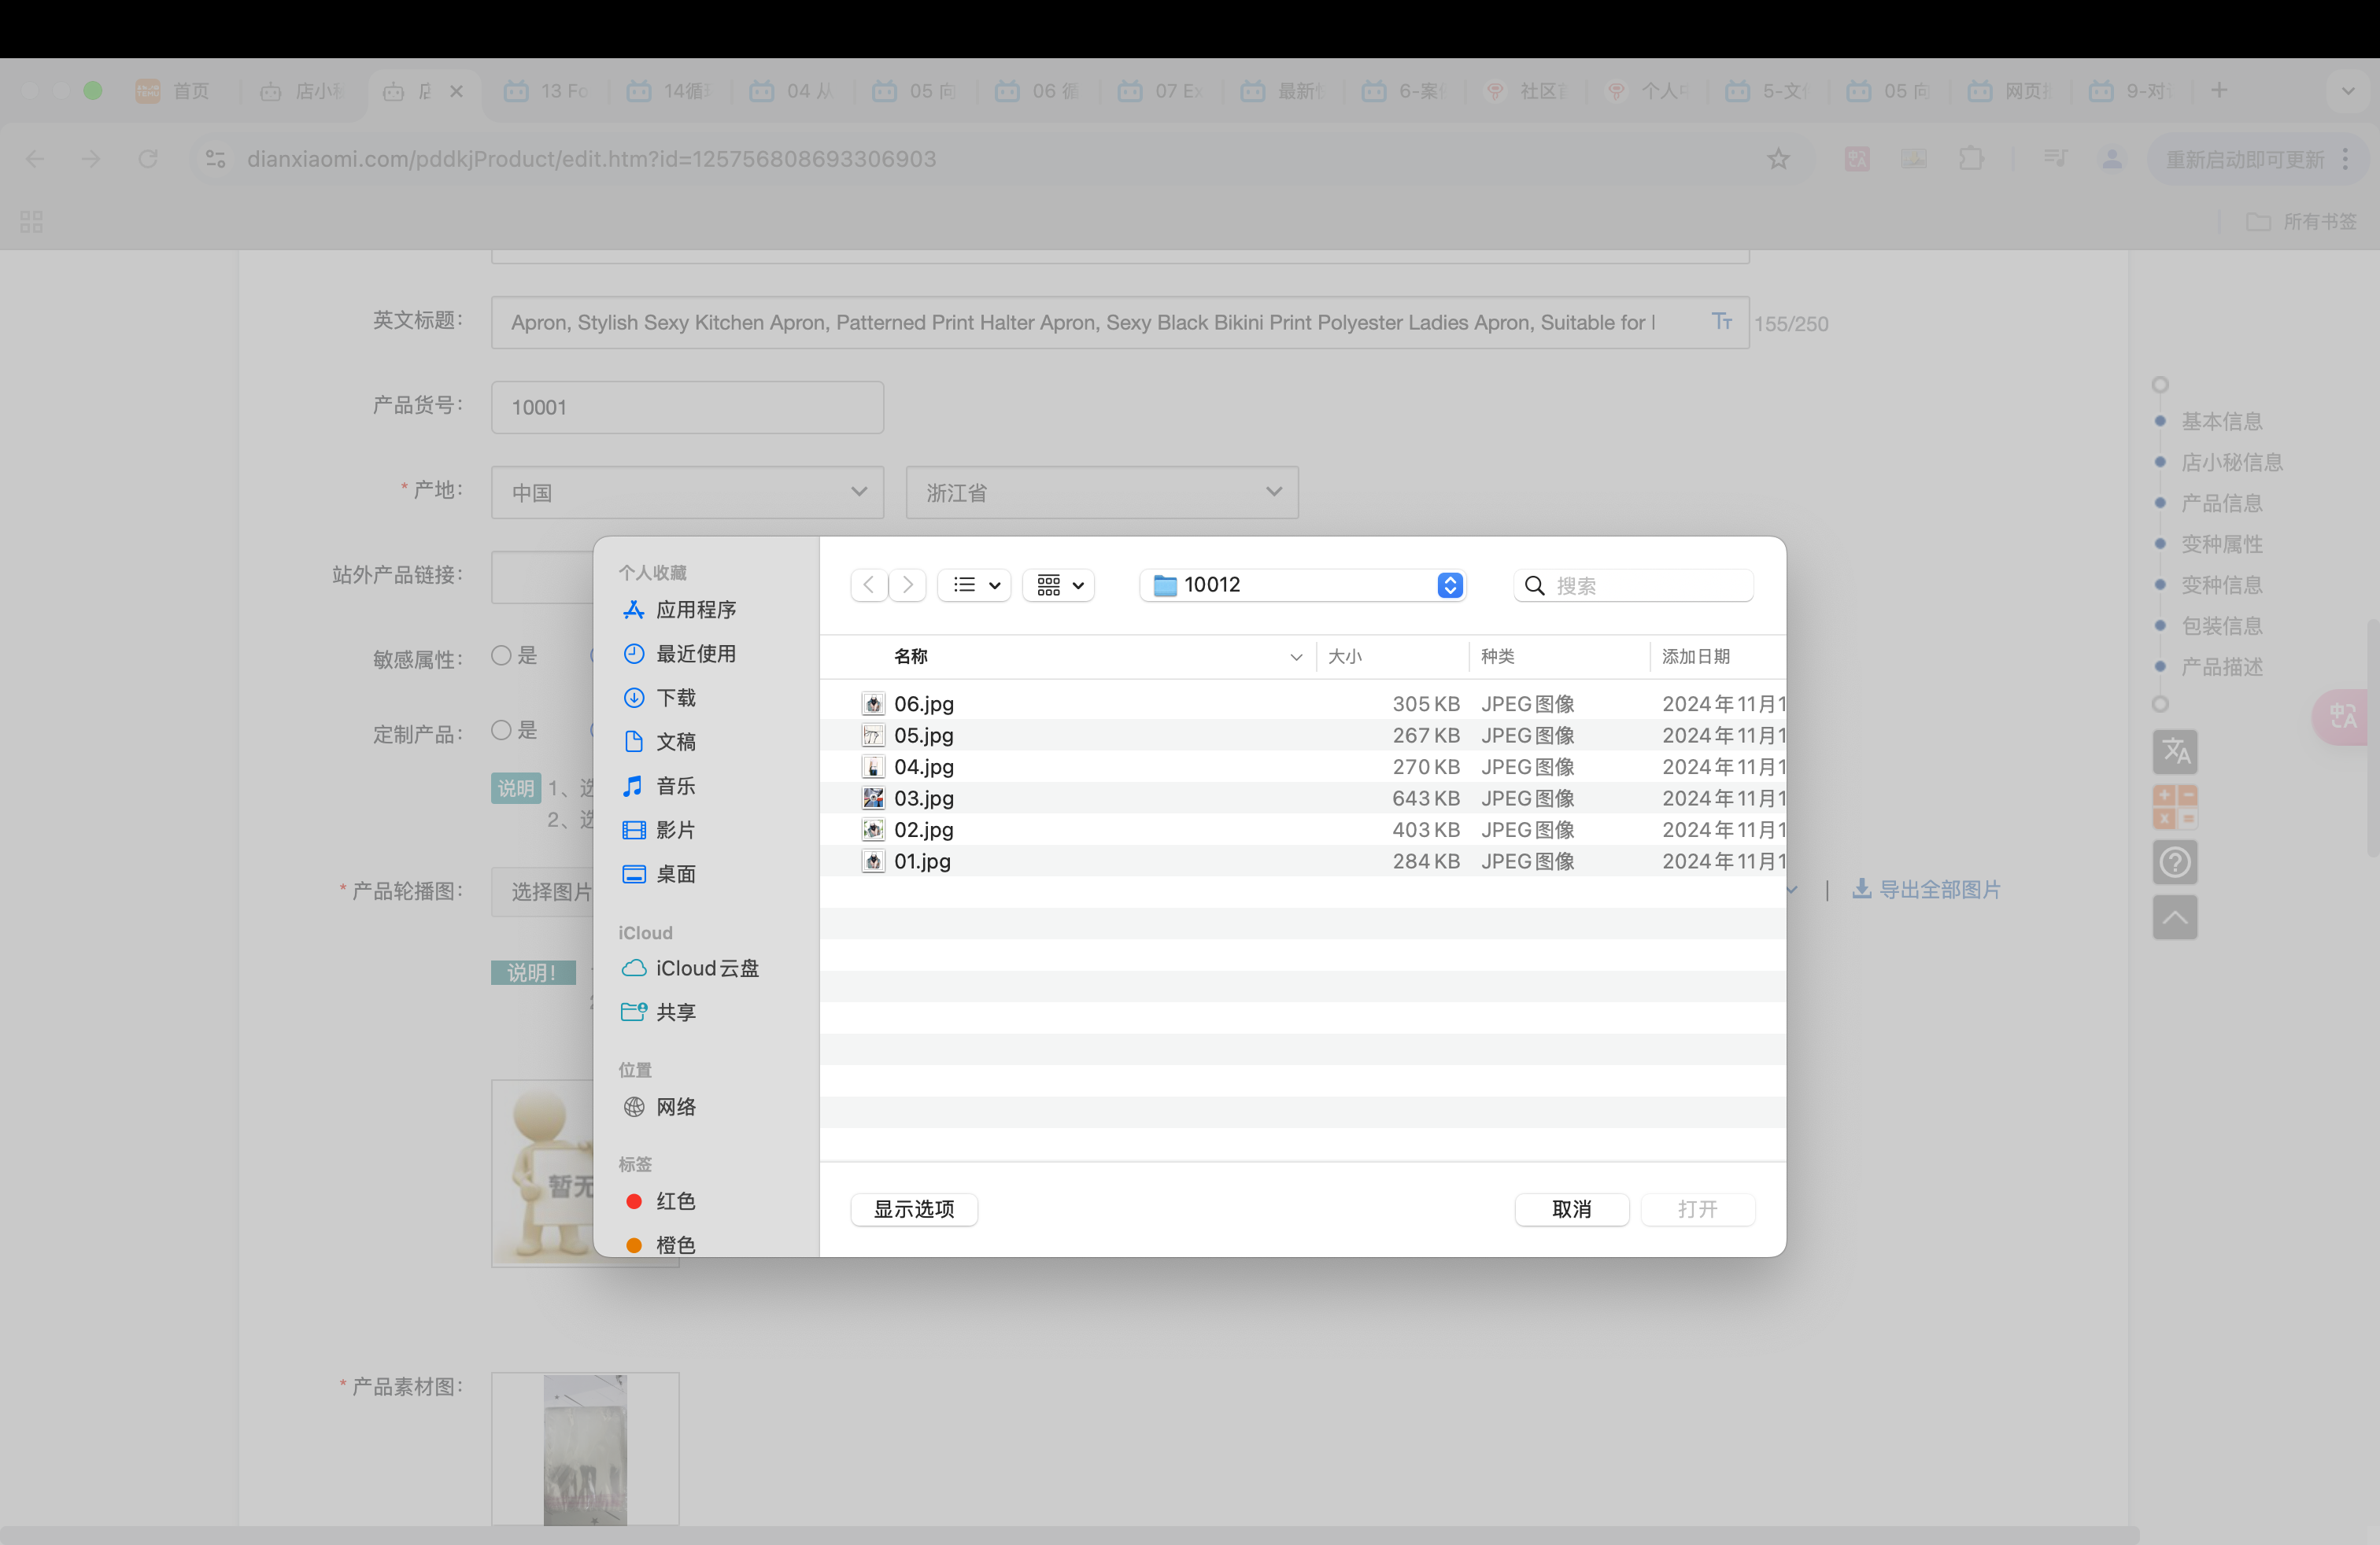Open the icon grouping view menu
The image size is (2380, 1545).
coord(1059,584)
